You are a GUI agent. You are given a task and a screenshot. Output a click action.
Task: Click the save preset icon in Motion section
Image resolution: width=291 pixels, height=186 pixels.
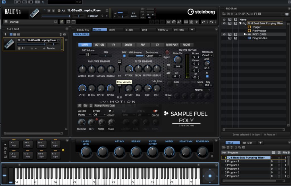click(80, 106)
